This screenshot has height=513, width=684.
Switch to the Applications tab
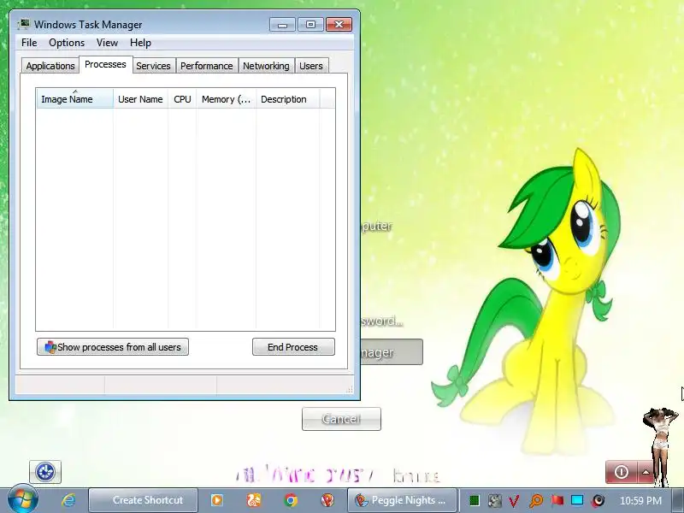click(x=50, y=66)
